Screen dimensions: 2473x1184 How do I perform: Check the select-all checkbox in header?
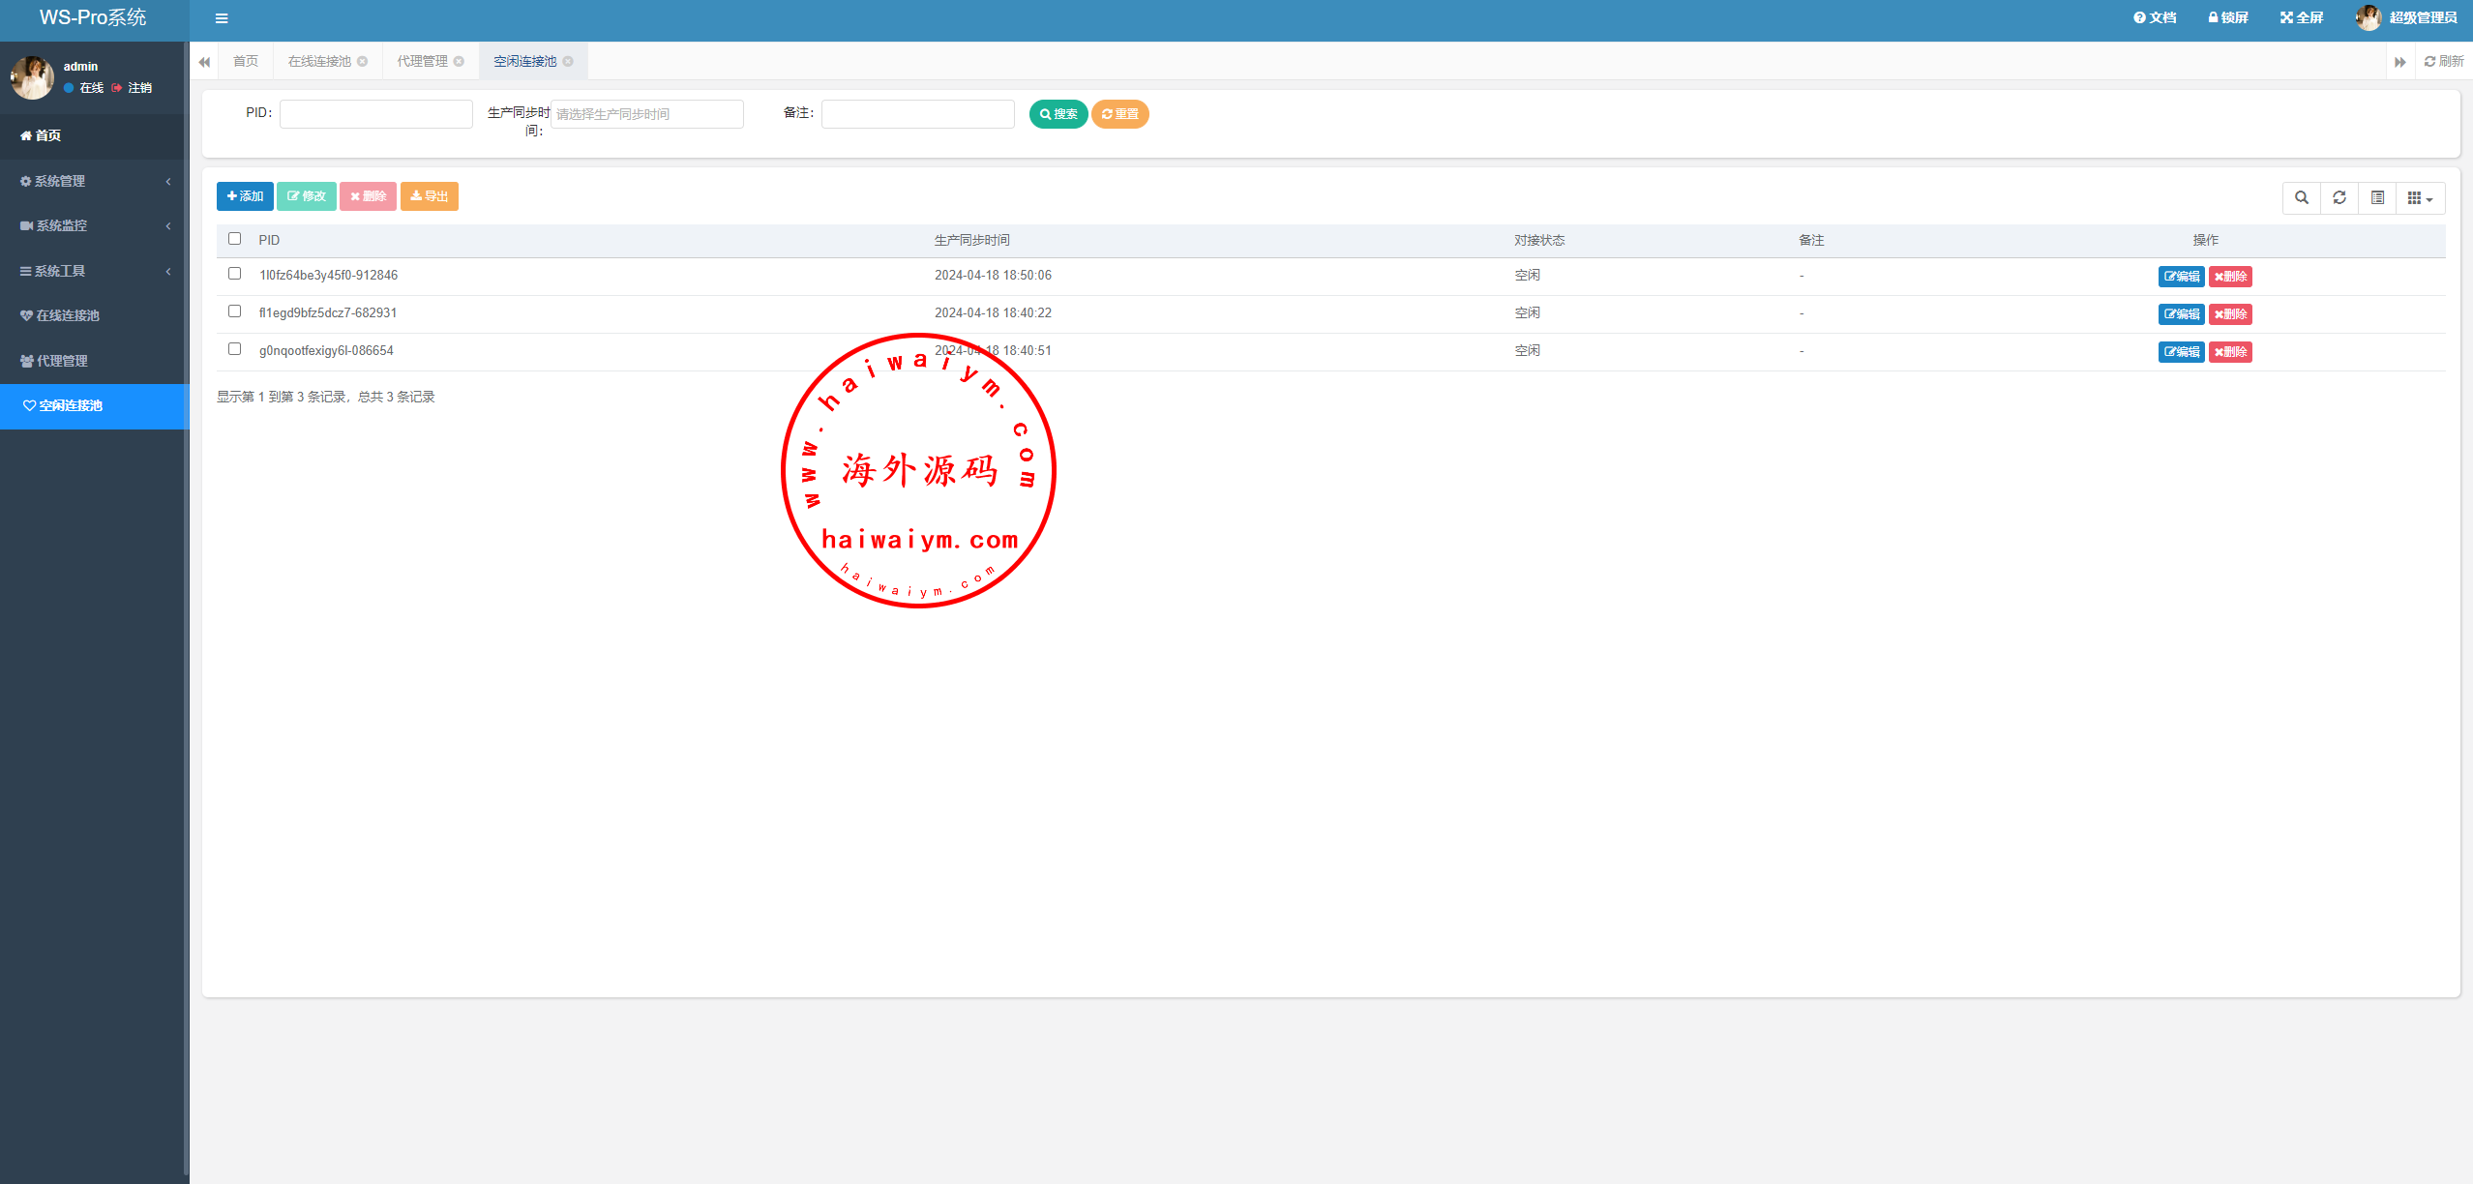(234, 239)
